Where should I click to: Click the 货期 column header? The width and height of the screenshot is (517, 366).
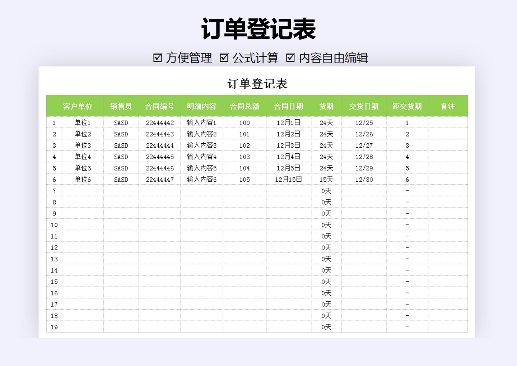(x=326, y=106)
